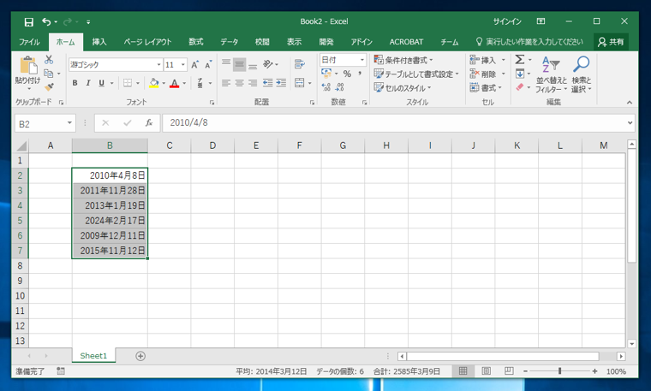651x391 pixels.
Task: Expand 条件付き書式 conditional formatting menu
Action: click(x=403, y=61)
